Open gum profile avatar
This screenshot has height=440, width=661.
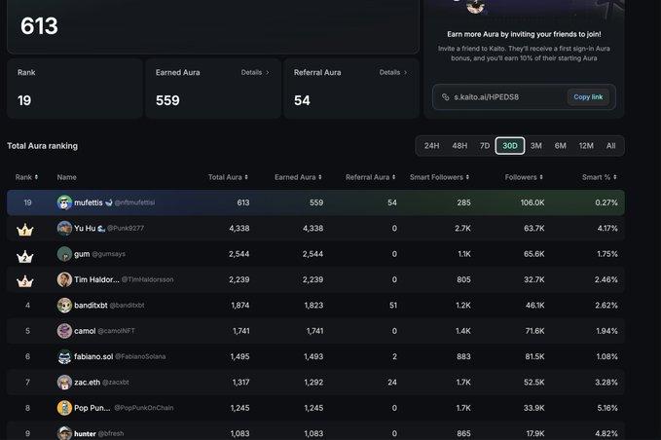[64, 254]
